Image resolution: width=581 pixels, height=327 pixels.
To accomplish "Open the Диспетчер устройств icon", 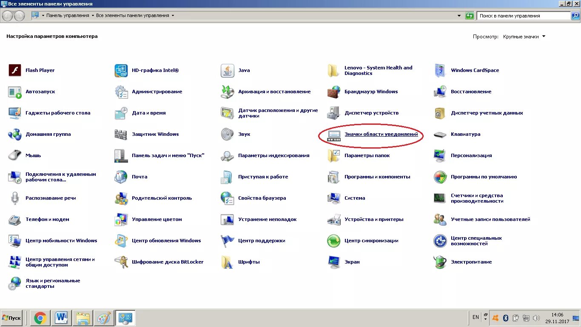I will (334, 113).
